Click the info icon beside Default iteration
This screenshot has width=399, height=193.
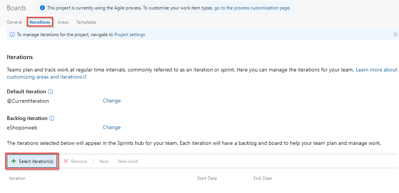coord(50,91)
